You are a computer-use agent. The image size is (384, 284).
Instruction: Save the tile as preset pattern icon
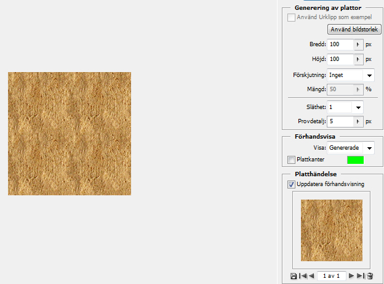293,276
